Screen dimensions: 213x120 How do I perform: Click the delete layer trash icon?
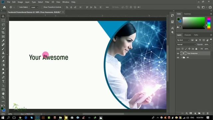[x=208, y=113]
